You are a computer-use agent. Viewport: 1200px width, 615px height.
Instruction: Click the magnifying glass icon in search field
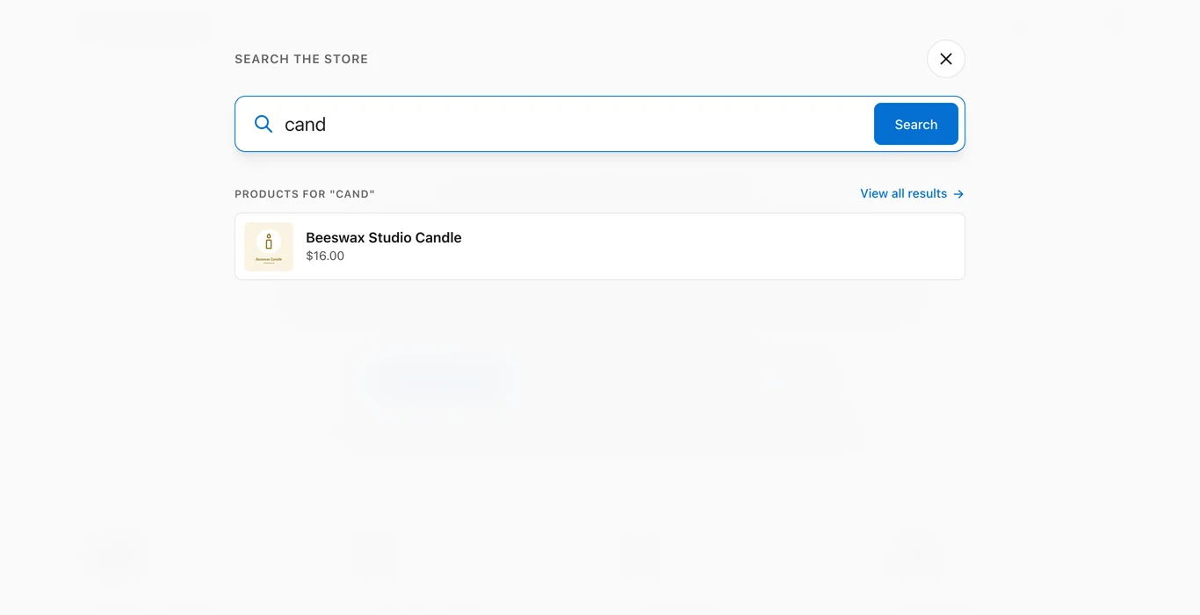click(x=264, y=124)
